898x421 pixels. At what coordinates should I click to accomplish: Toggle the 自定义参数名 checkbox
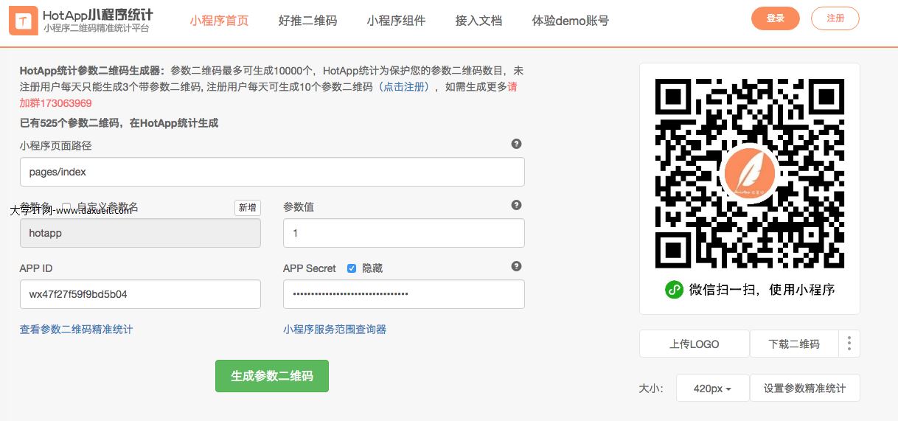pyautogui.click(x=66, y=207)
